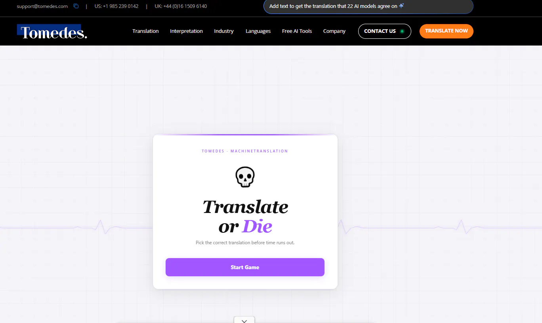Viewport: 542px width, 323px height.
Task: Expand the chevron tab at page bottom
Action: (244, 320)
